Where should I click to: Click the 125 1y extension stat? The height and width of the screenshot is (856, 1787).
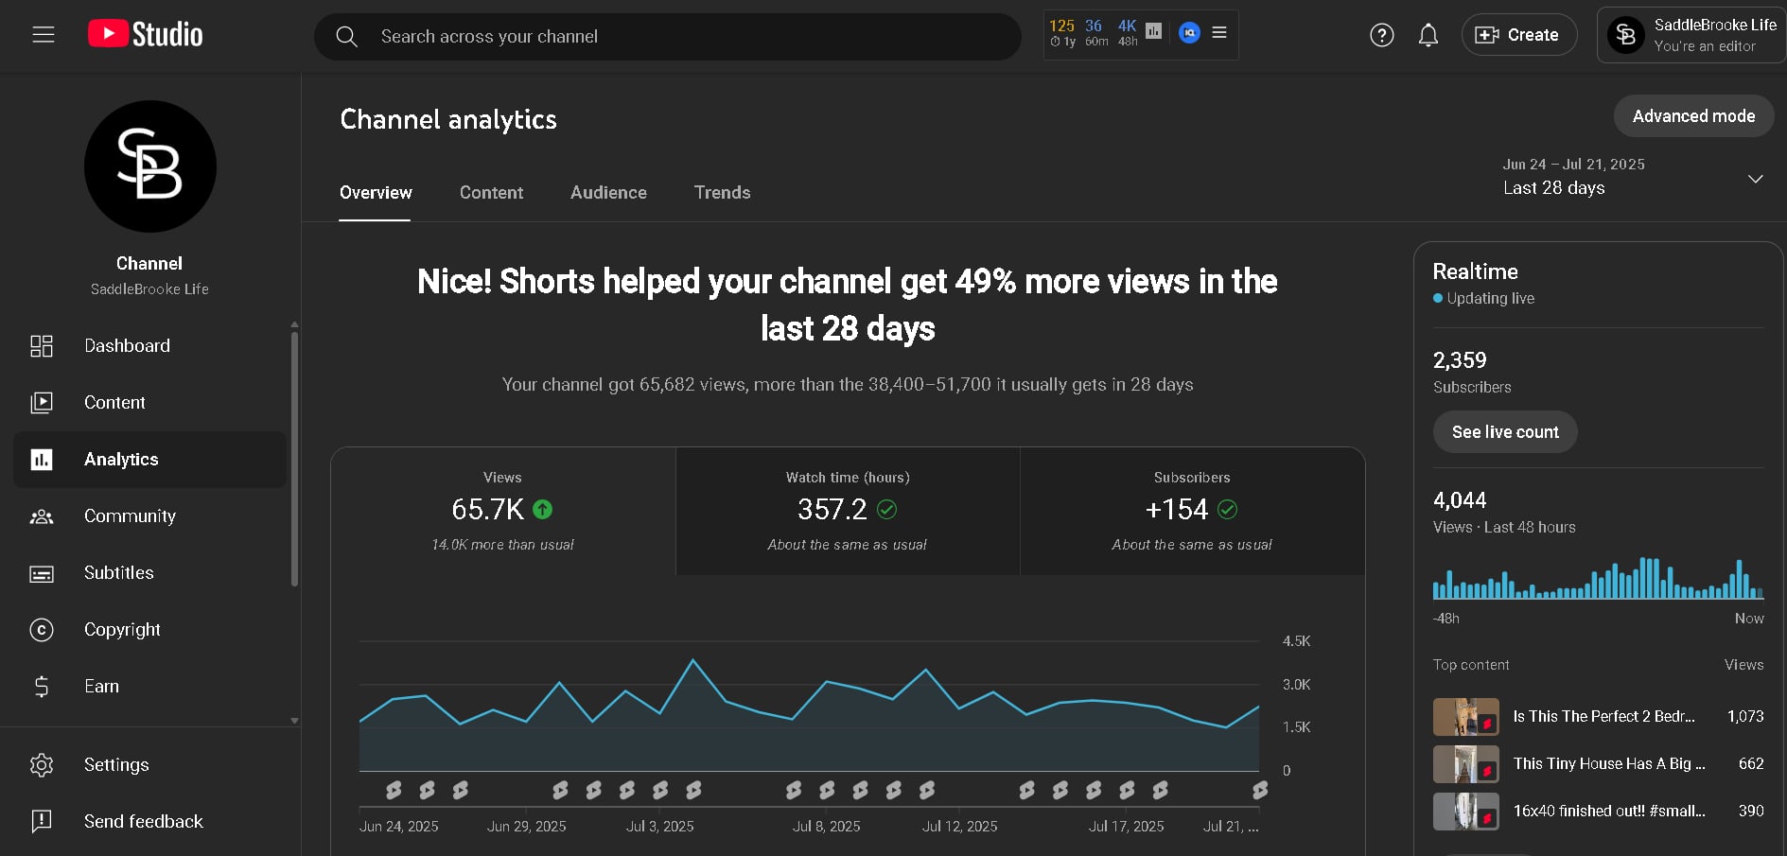pyautogui.click(x=1062, y=33)
